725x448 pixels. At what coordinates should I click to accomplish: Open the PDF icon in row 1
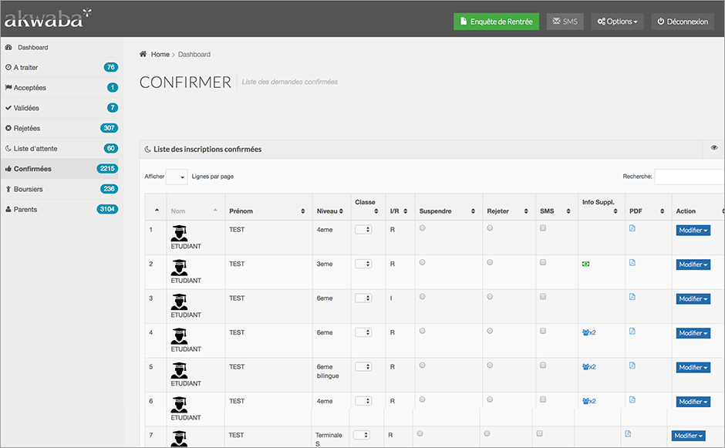point(632,228)
